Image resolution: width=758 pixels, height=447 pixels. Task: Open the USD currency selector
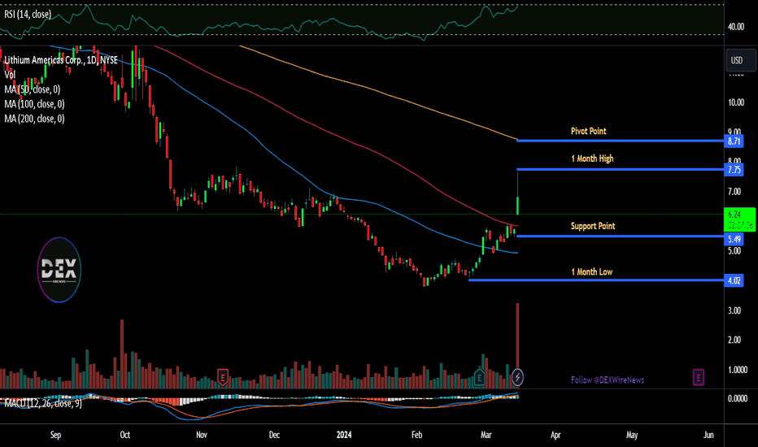pos(741,60)
